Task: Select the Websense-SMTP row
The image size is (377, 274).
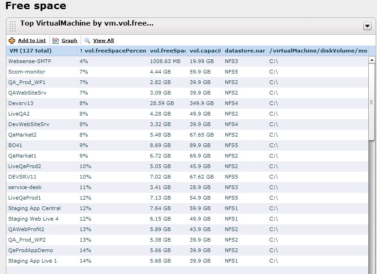Action: (x=187, y=61)
